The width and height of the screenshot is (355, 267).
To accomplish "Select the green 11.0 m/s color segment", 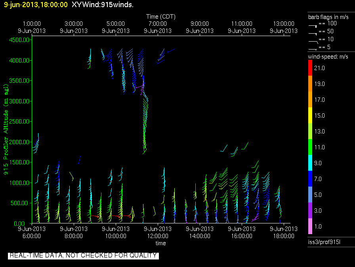I will tap(313, 147).
